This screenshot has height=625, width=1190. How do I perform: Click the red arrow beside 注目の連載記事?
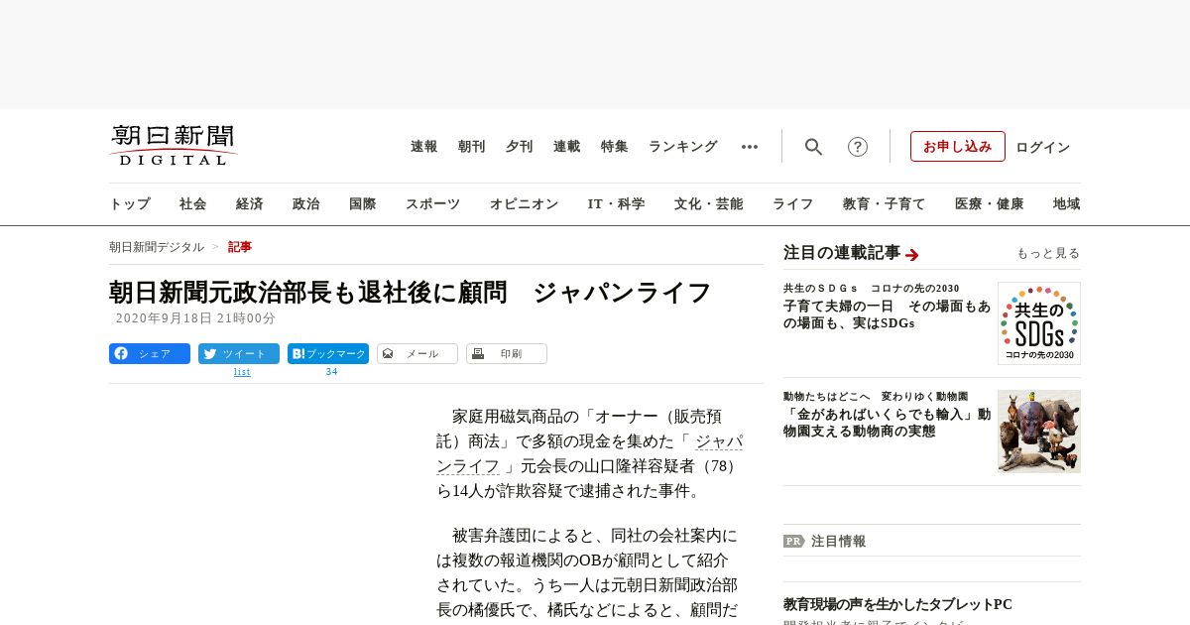coord(912,255)
